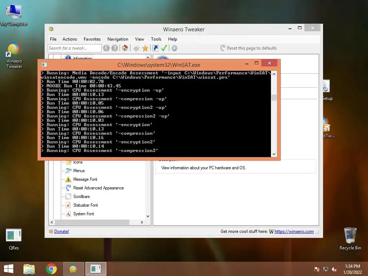
Task: Open the Help menu
Action: coord(172,39)
